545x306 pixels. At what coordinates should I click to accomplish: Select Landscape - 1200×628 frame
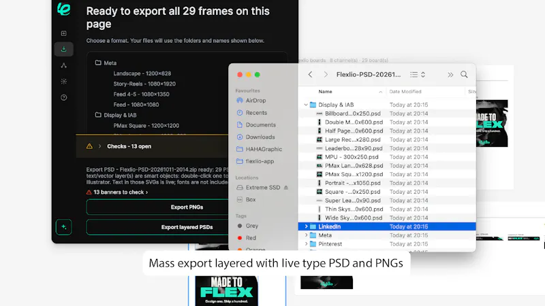[142, 73]
